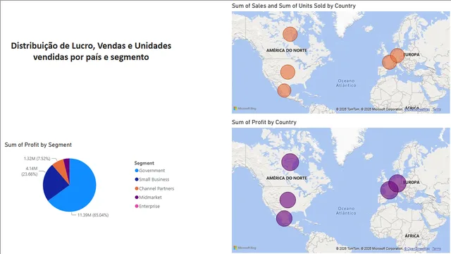The width and height of the screenshot is (451, 254).
Task: Select United States bubble on Sales map
Action: pos(288,72)
